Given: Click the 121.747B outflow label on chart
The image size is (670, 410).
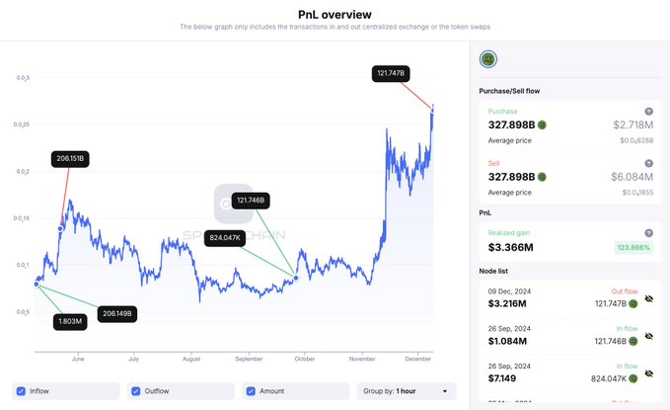Looking at the screenshot, I should click(x=391, y=73).
